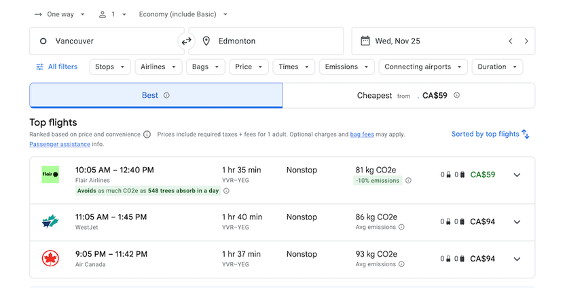Click the Flair Airlines logo
584x288 pixels.
50,175
